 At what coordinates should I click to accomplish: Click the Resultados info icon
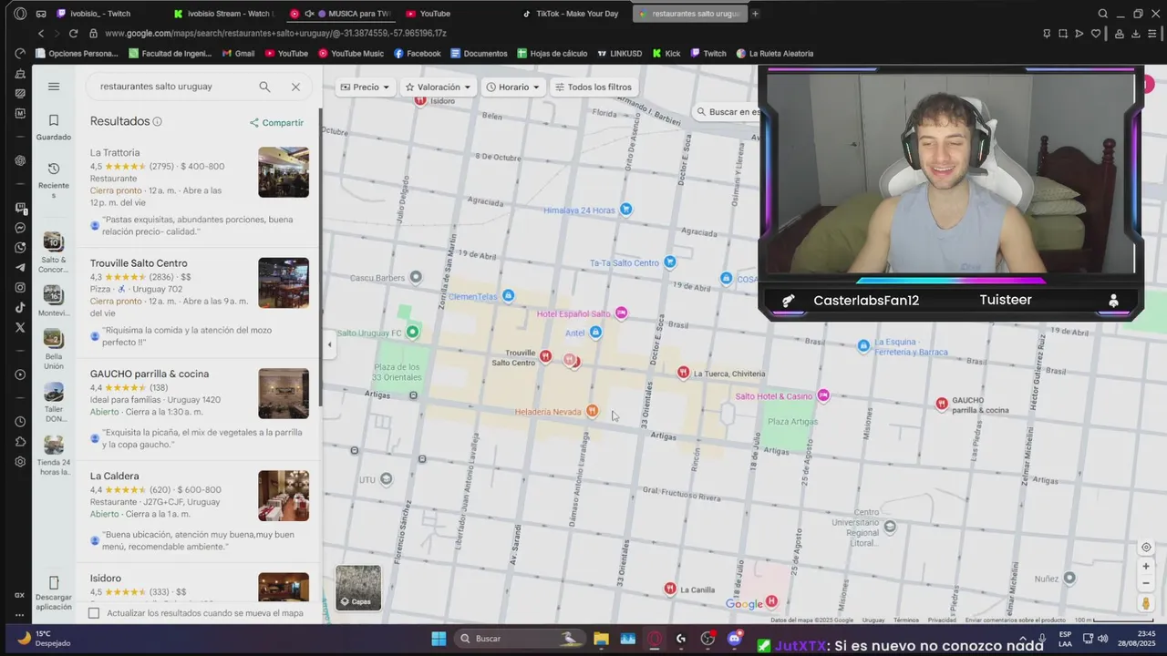pos(157,121)
